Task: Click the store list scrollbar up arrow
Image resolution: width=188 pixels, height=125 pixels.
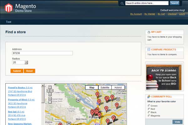Action: pos(43,86)
